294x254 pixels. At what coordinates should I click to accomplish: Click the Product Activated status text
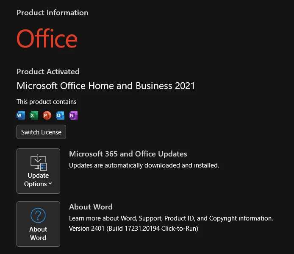[48, 72]
